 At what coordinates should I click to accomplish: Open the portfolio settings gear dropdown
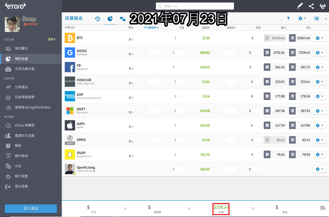[302, 18]
